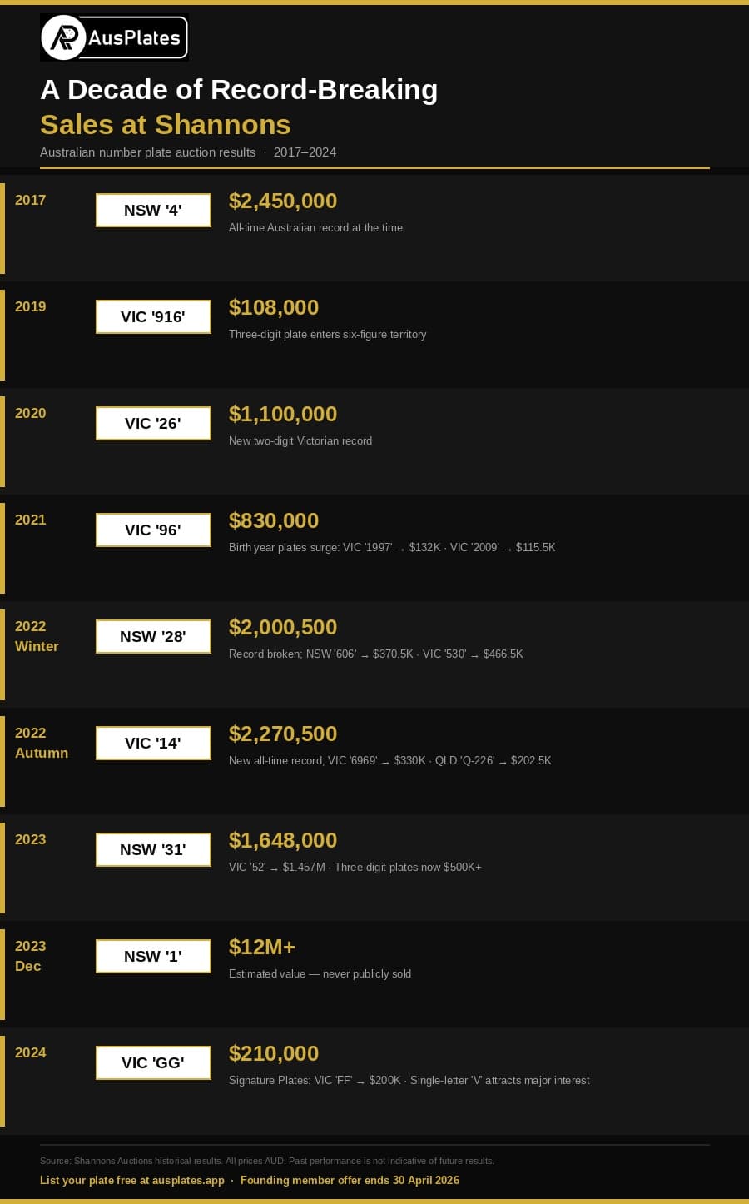Click the NSW '31' plate badge
This screenshot has width=749, height=1204.
pos(153,850)
